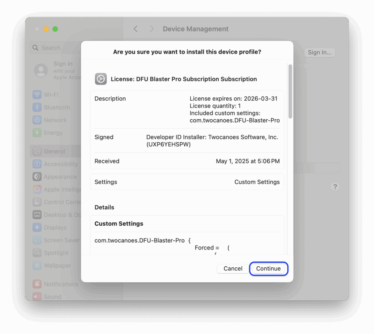Open the Screen Saver icon
The height and width of the screenshot is (334, 374).
(x=37, y=240)
